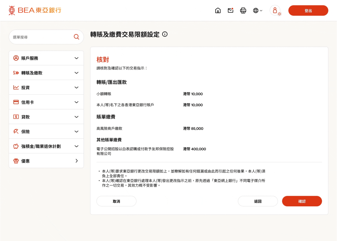Select 保險 in the sidebar
The image size is (337, 241).
tap(26, 132)
